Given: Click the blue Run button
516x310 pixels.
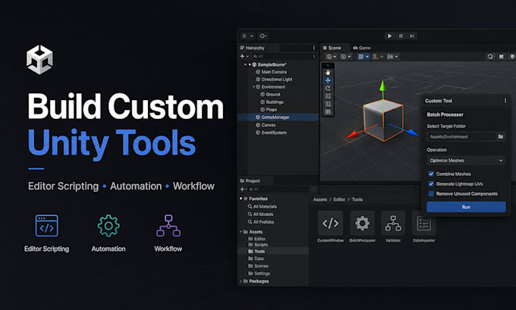Looking at the screenshot, I should click(466, 207).
